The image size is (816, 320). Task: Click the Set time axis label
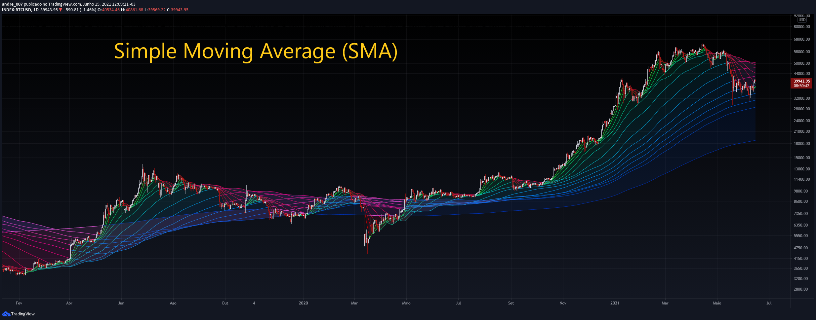[511, 303]
